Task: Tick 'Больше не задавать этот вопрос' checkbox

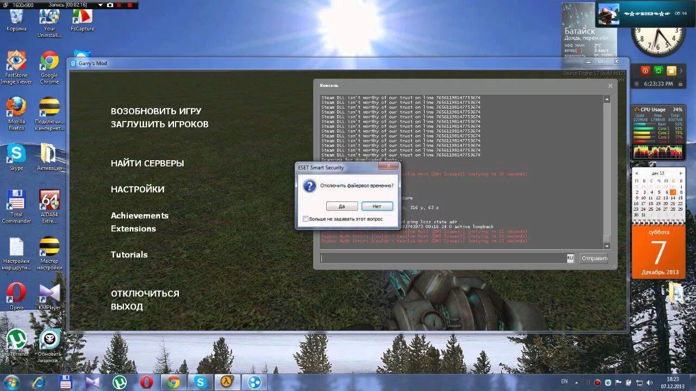Action: (x=306, y=219)
